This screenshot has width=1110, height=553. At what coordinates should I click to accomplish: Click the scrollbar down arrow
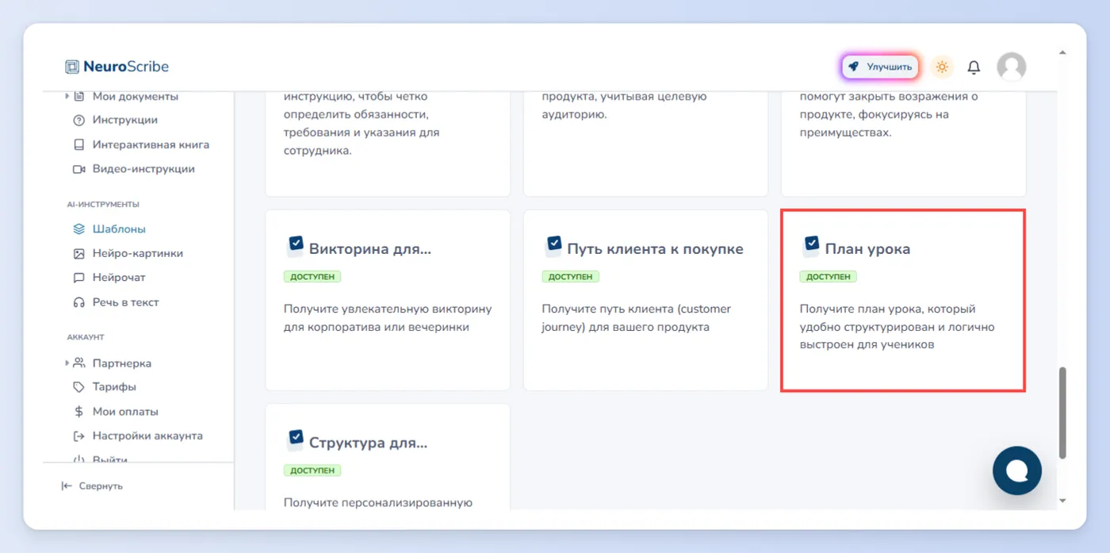pos(1062,501)
